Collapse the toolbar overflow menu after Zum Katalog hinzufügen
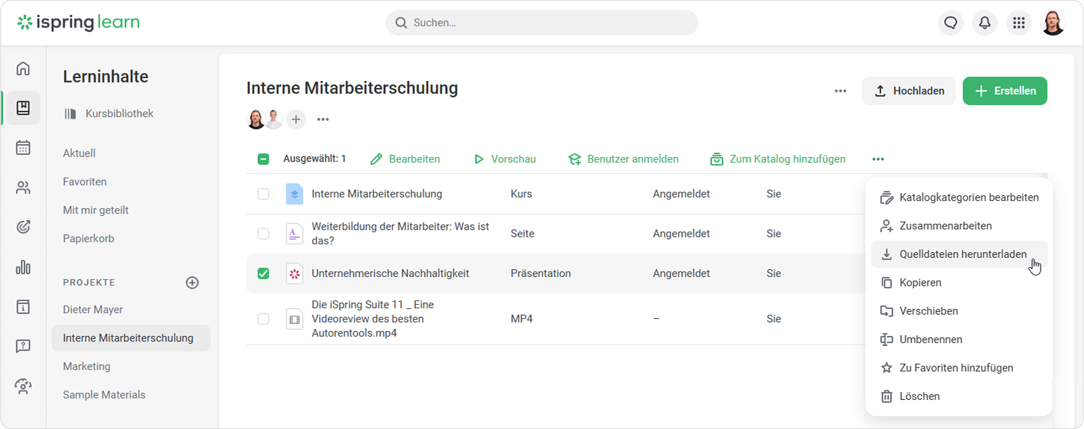Image resolution: width=1084 pixels, height=429 pixels. [x=878, y=159]
